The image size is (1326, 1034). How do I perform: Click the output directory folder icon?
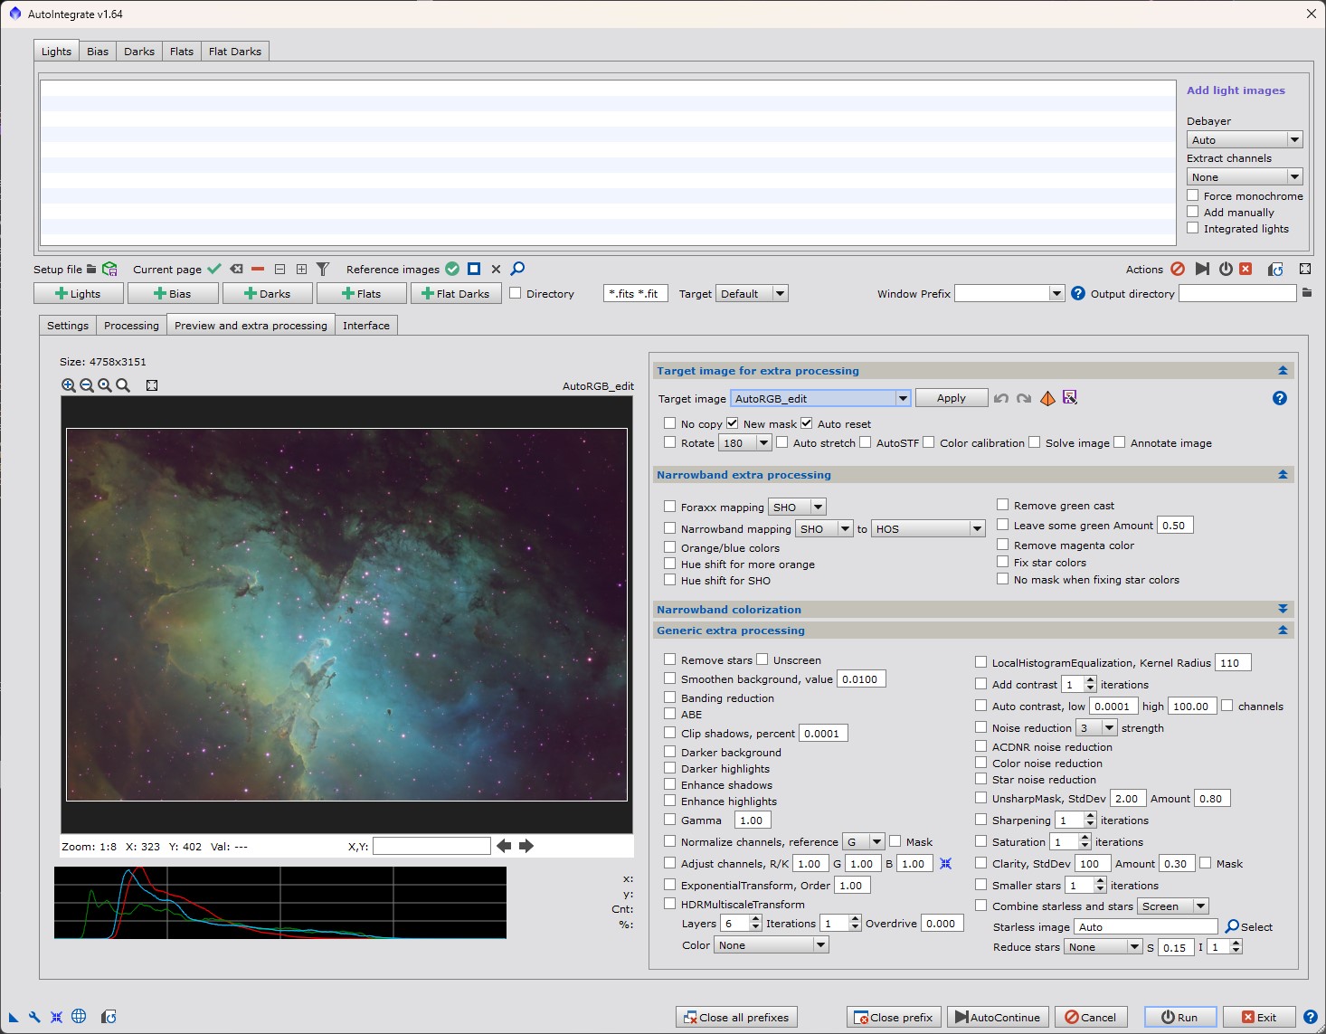point(1307,293)
